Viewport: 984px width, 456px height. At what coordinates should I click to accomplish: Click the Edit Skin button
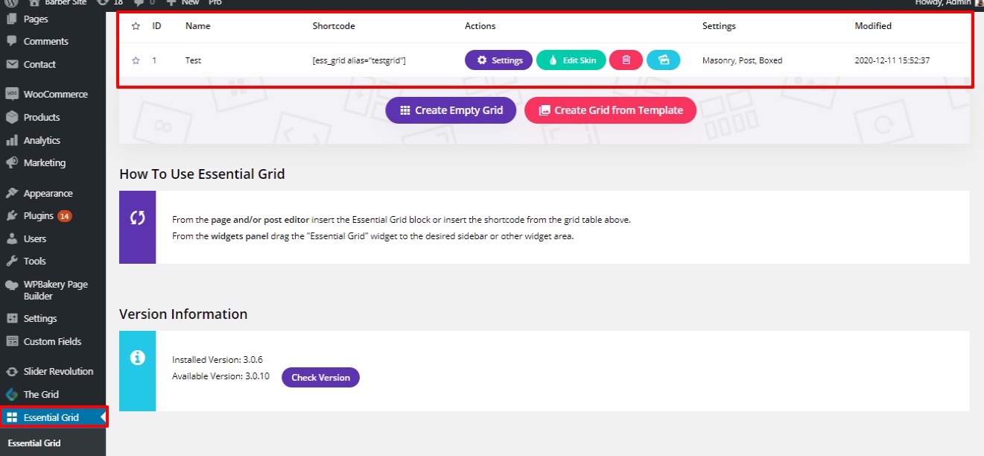(571, 60)
